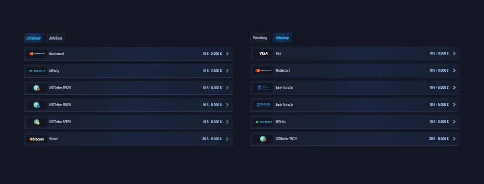Click the Bitcoin logo
The height and width of the screenshot is (184, 484).
(37, 139)
